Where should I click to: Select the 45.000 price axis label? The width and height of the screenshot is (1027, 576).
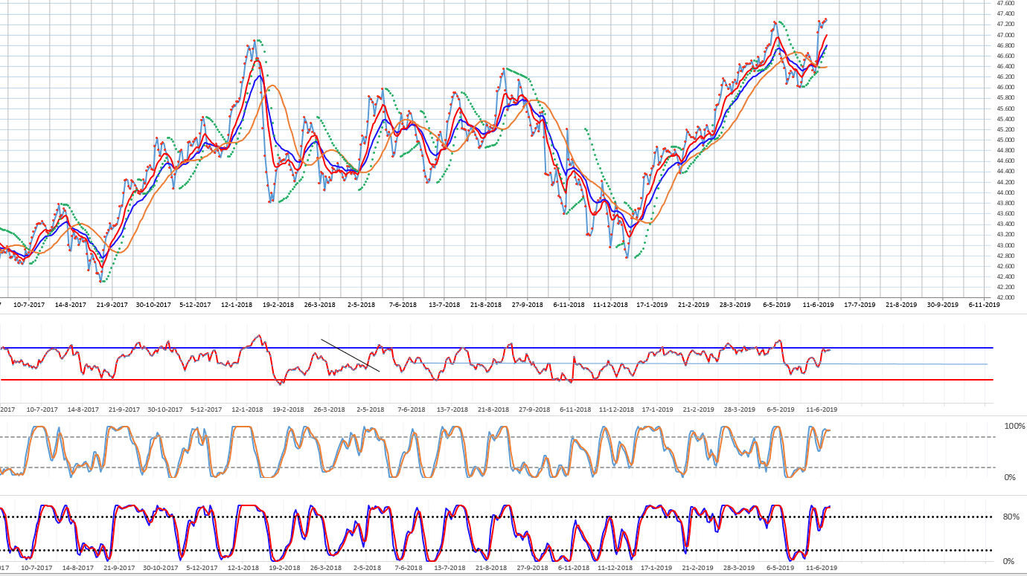coord(1005,140)
